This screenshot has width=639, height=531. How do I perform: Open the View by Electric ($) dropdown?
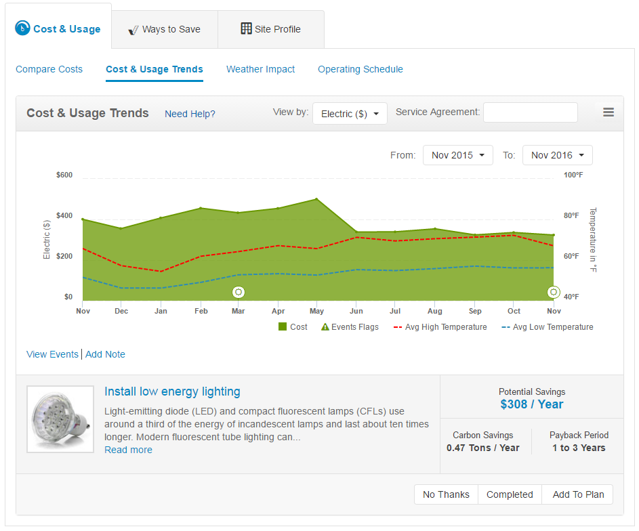[350, 114]
